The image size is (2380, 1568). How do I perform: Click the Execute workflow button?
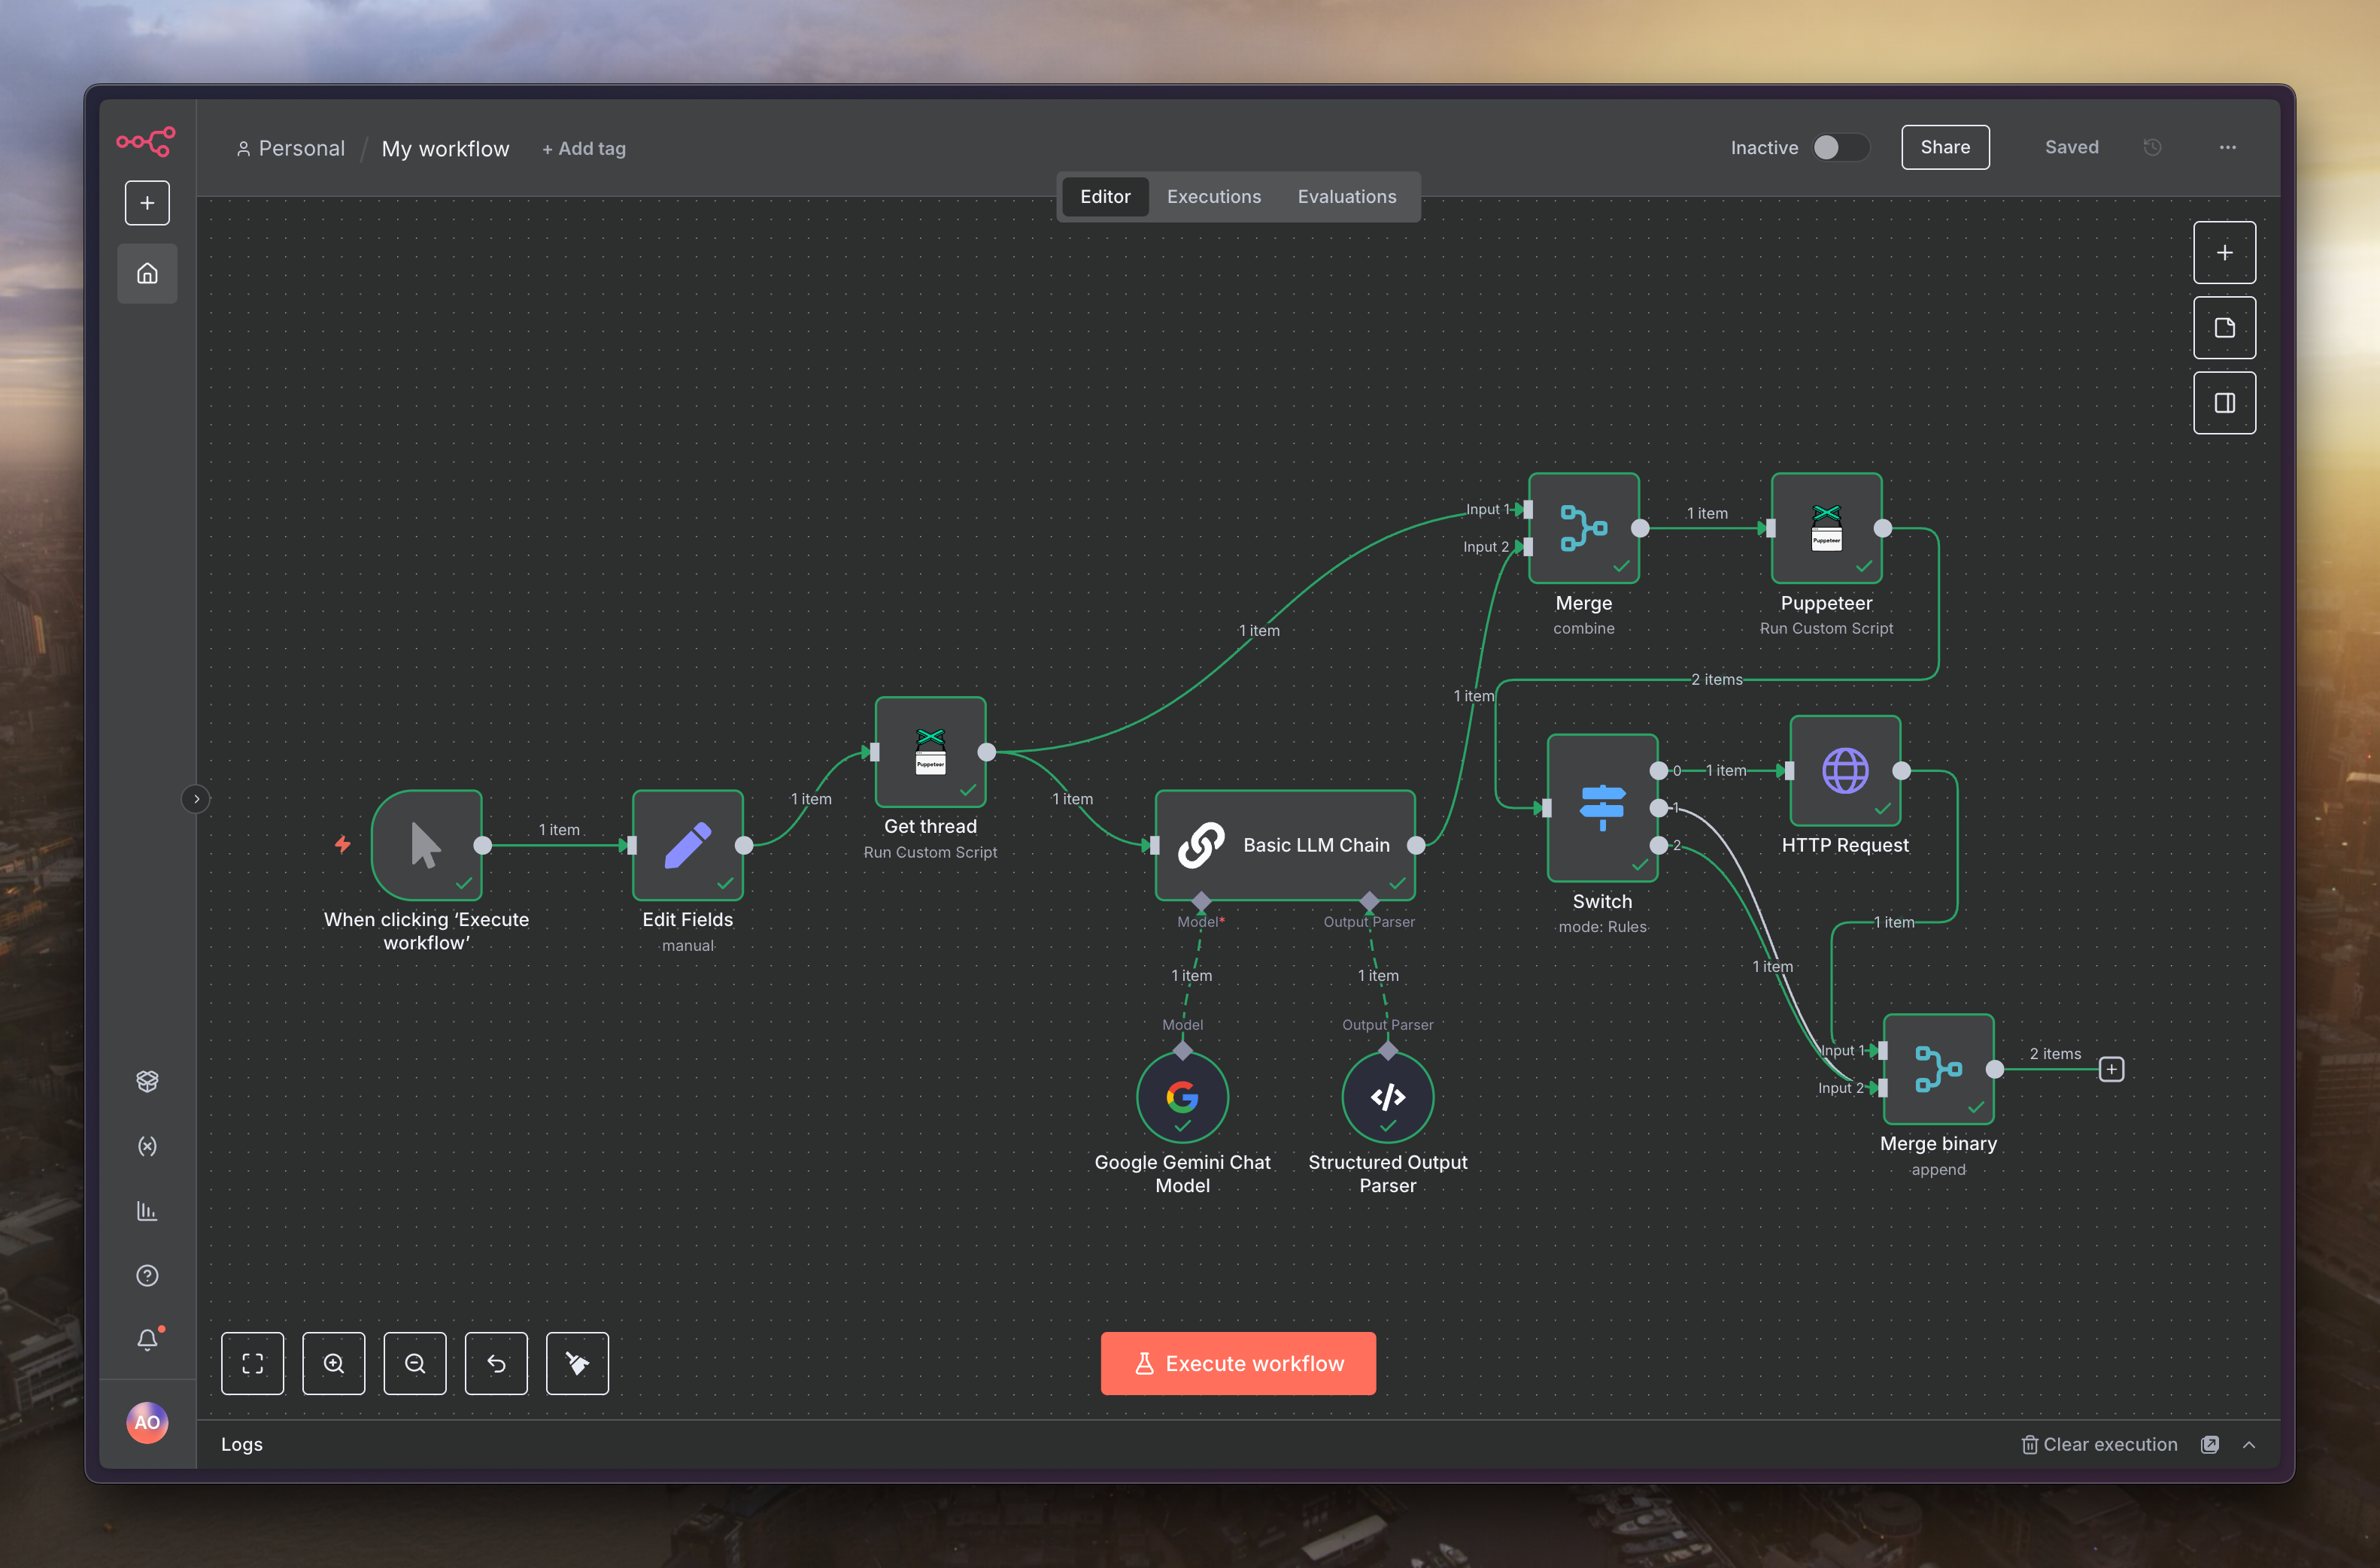1237,1363
